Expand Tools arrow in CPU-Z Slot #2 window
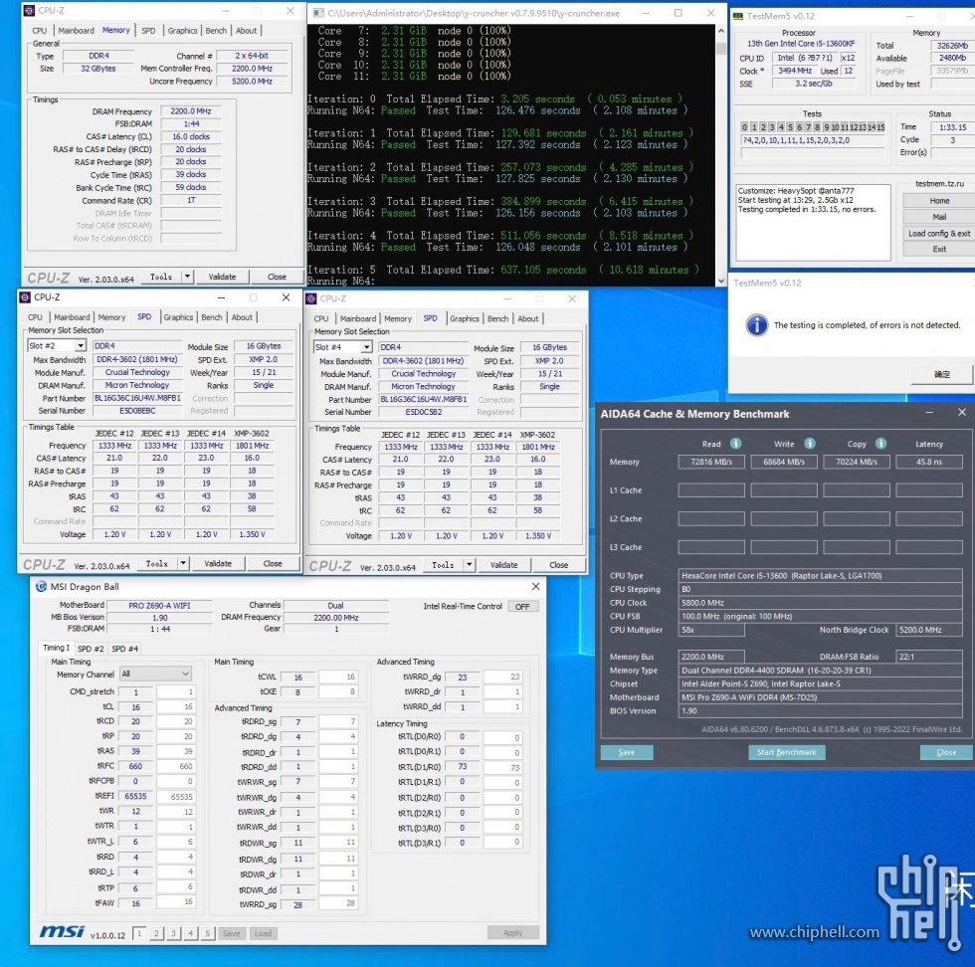This screenshot has width=975, height=967. click(183, 563)
